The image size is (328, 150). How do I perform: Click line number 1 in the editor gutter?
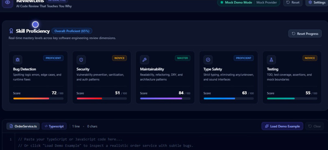tap(11, 139)
